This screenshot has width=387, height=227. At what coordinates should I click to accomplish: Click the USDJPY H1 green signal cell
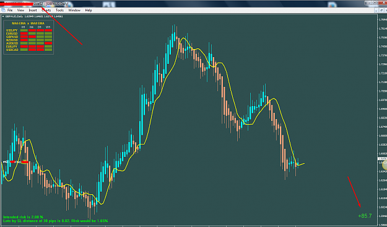point(24,30)
